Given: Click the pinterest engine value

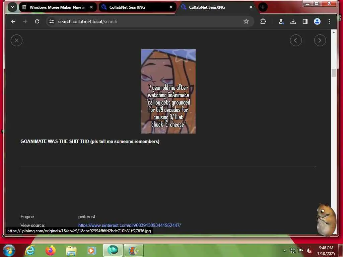Looking at the screenshot, I should tap(87, 217).
